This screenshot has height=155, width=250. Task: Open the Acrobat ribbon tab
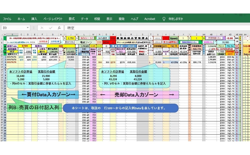150,19
